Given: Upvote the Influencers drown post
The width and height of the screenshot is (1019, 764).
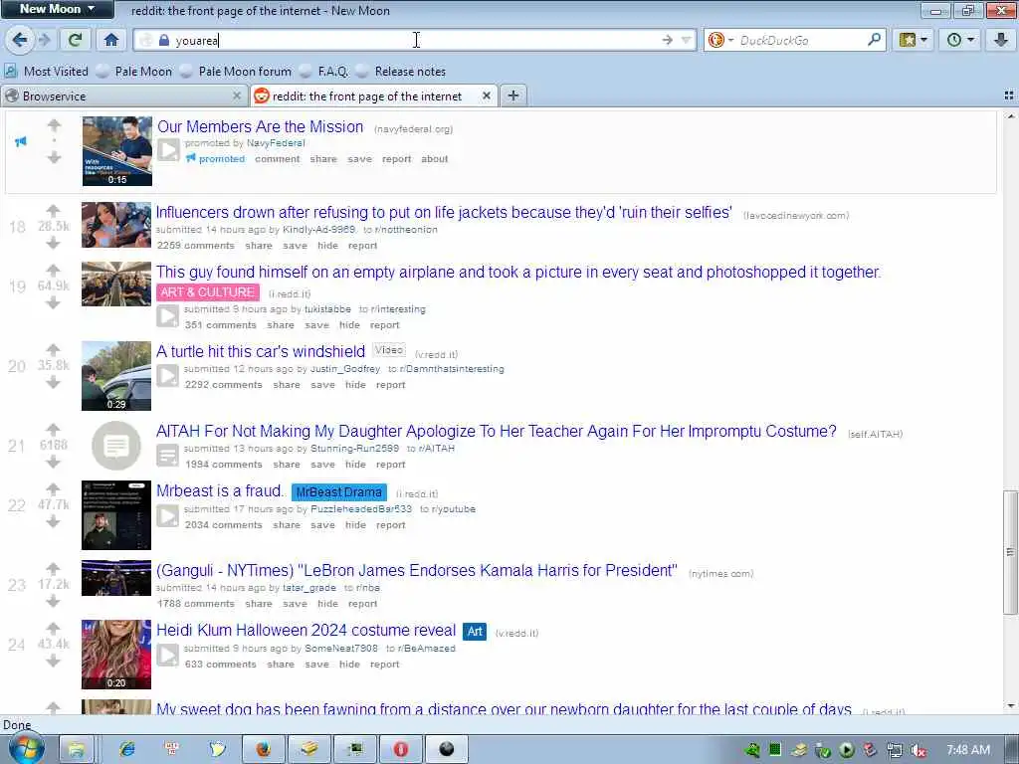Looking at the screenshot, I should [x=54, y=210].
